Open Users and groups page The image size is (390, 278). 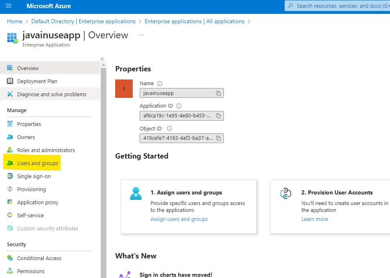click(x=50, y=163)
